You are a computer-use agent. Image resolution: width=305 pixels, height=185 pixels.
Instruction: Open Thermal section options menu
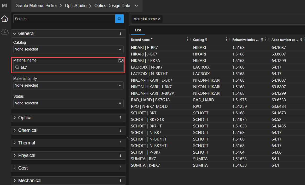120,143
